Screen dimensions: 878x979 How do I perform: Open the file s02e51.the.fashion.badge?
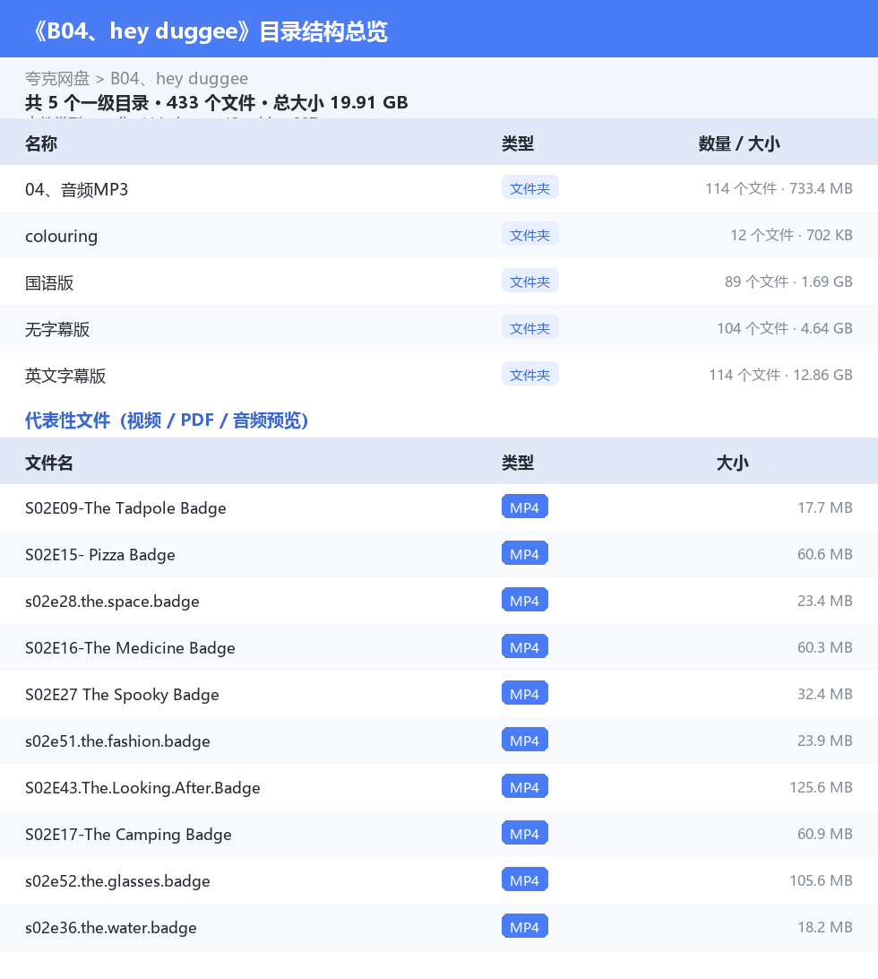(117, 741)
